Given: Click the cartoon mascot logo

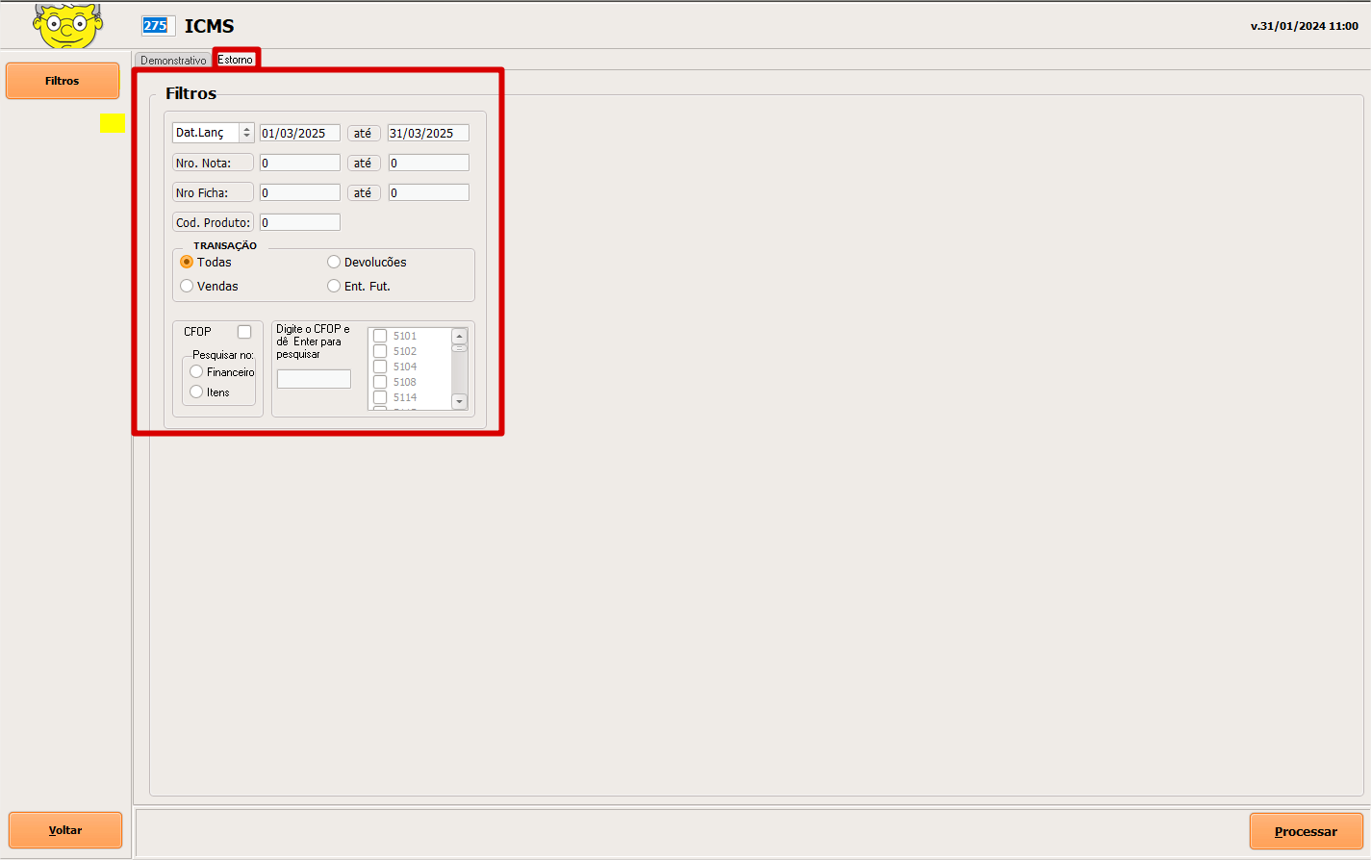Looking at the screenshot, I should point(67,25).
